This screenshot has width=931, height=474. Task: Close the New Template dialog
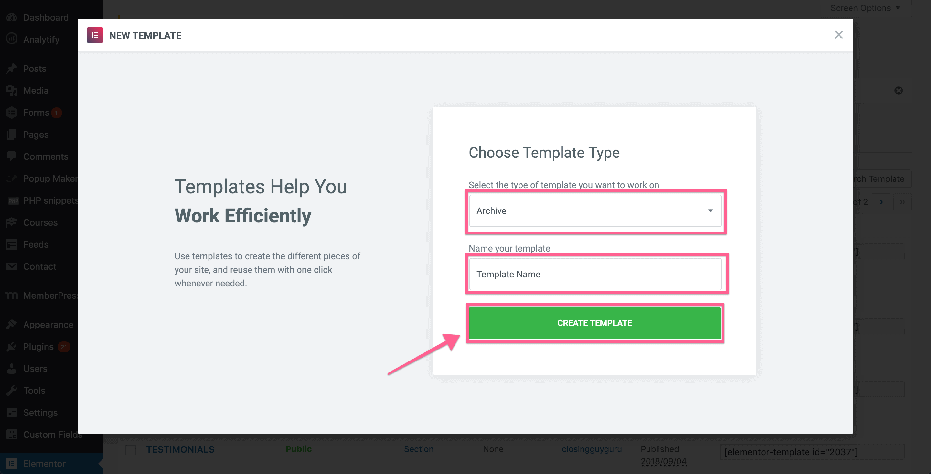pyautogui.click(x=839, y=35)
